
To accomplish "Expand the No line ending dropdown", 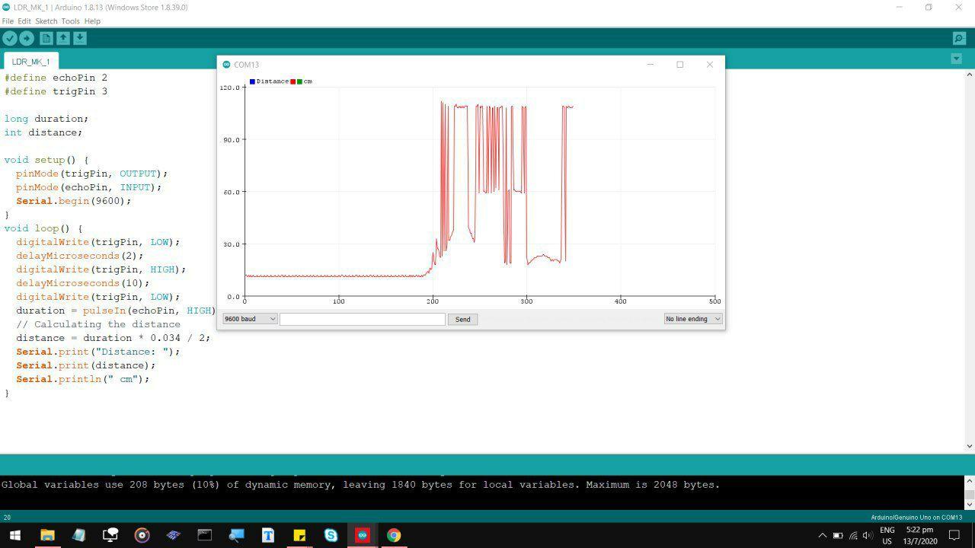I will click(x=692, y=319).
